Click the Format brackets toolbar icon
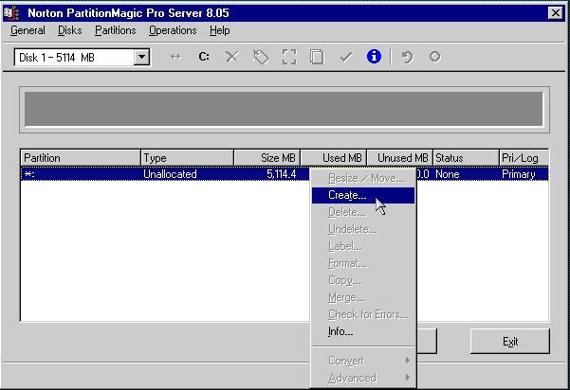This screenshot has height=390, width=570. [289, 57]
